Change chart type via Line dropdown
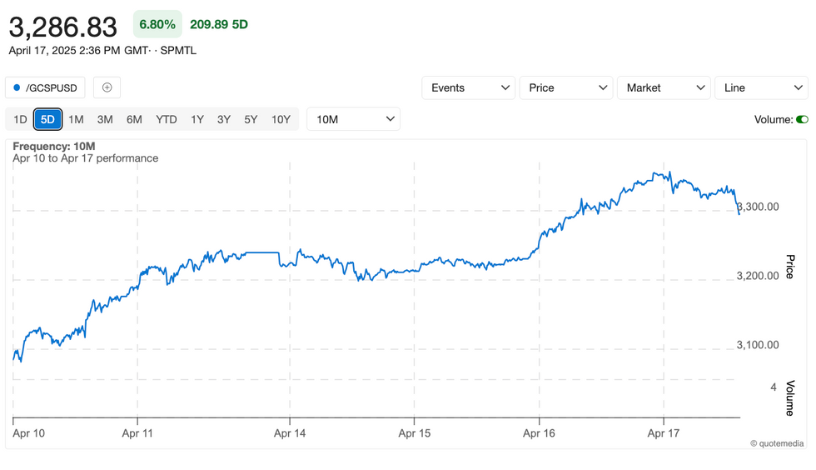Screen dimensions: 816x470 [x=760, y=87]
